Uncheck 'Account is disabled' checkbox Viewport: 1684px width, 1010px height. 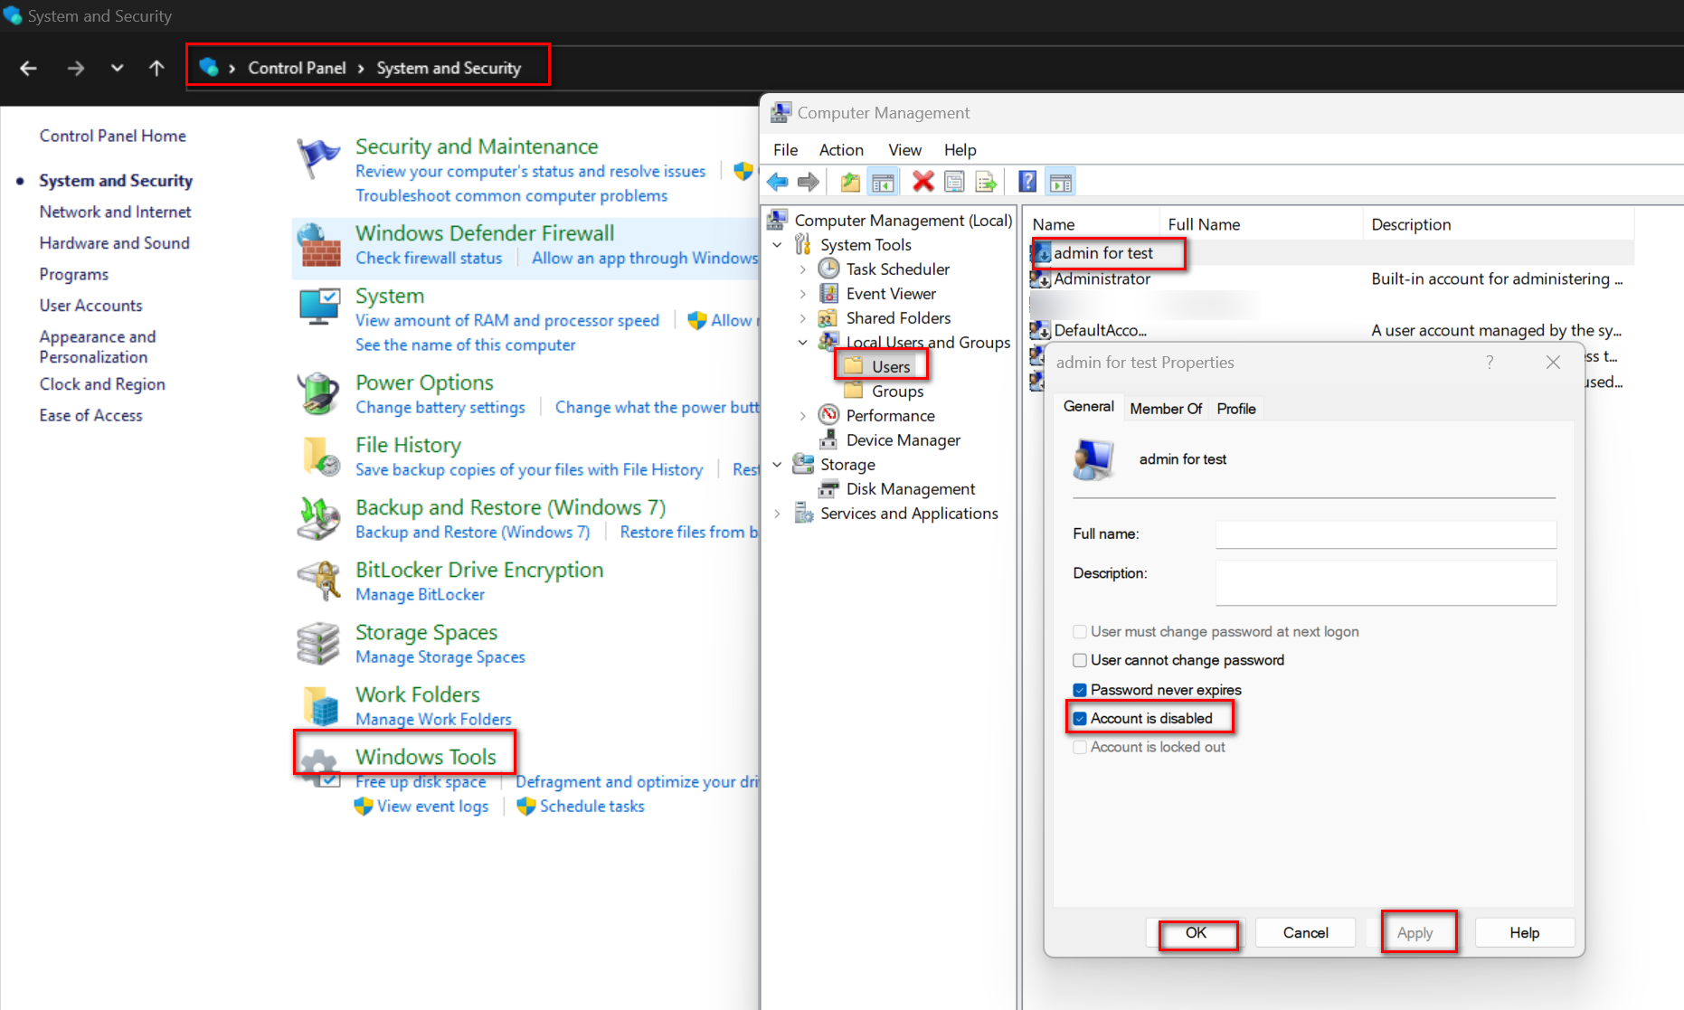click(x=1080, y=719)
